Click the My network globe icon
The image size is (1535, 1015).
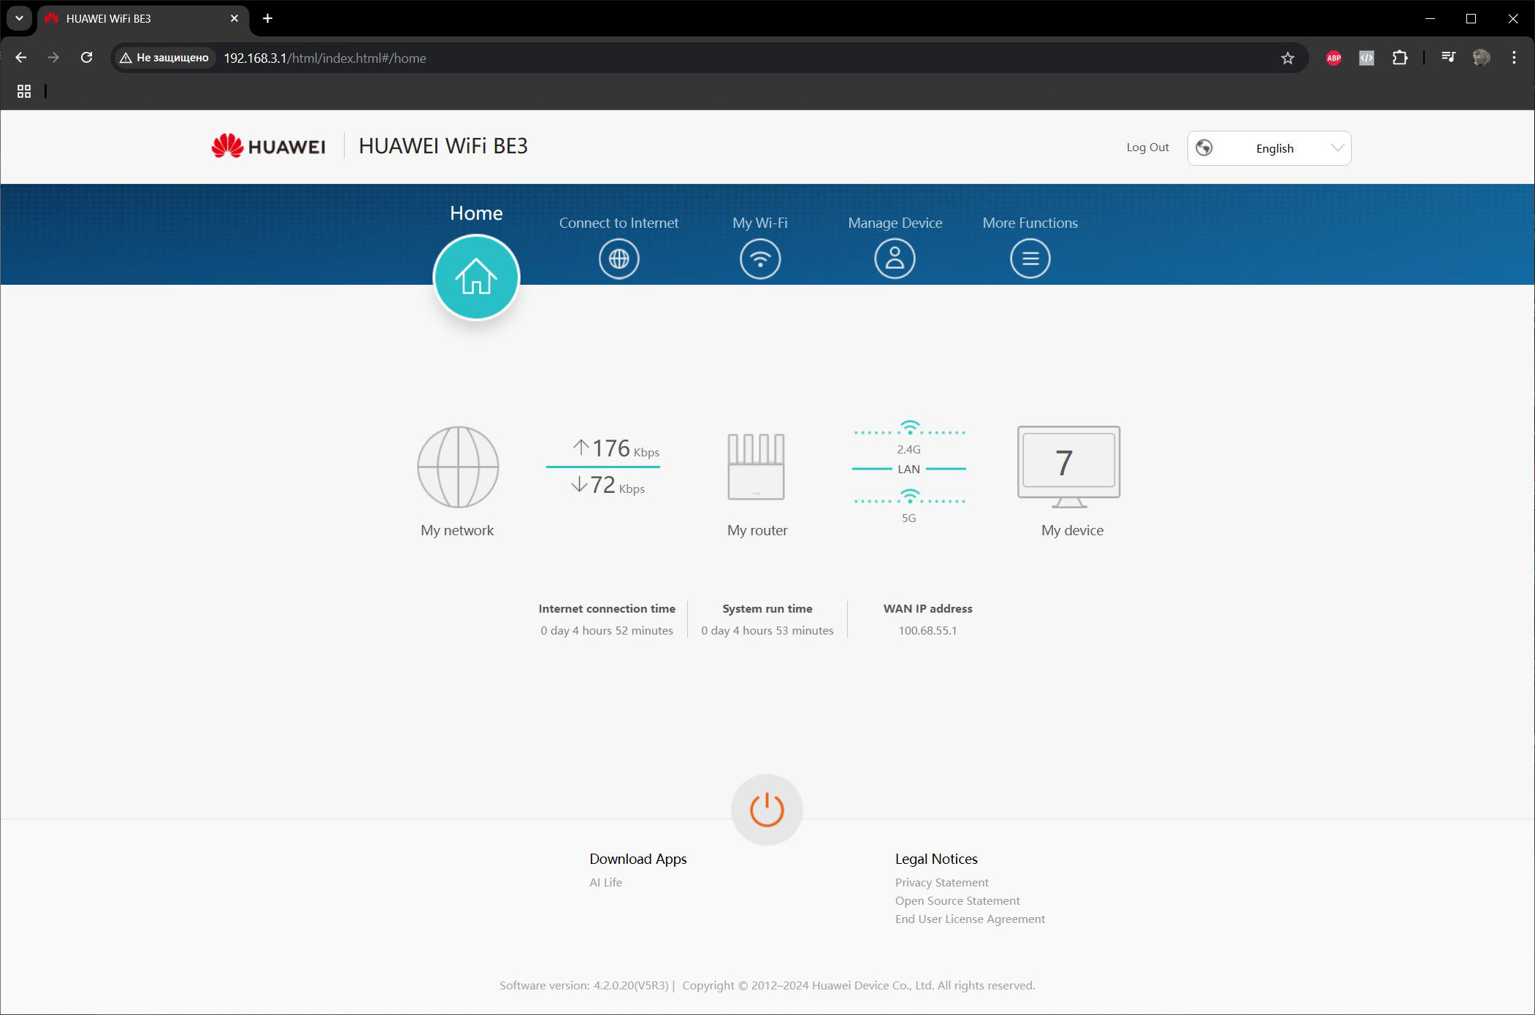pos(458,467)
